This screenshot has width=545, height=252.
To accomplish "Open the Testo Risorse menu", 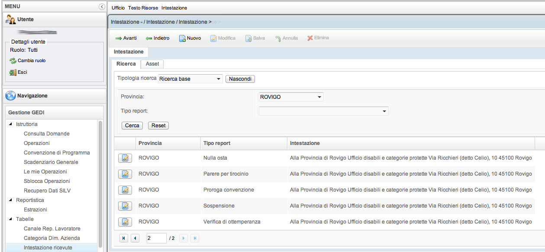I will [143, 8].
